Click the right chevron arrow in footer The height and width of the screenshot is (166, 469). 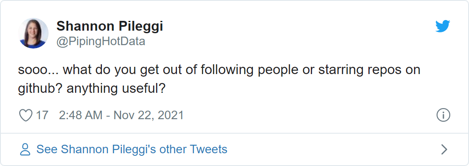[x=444, y=149]
